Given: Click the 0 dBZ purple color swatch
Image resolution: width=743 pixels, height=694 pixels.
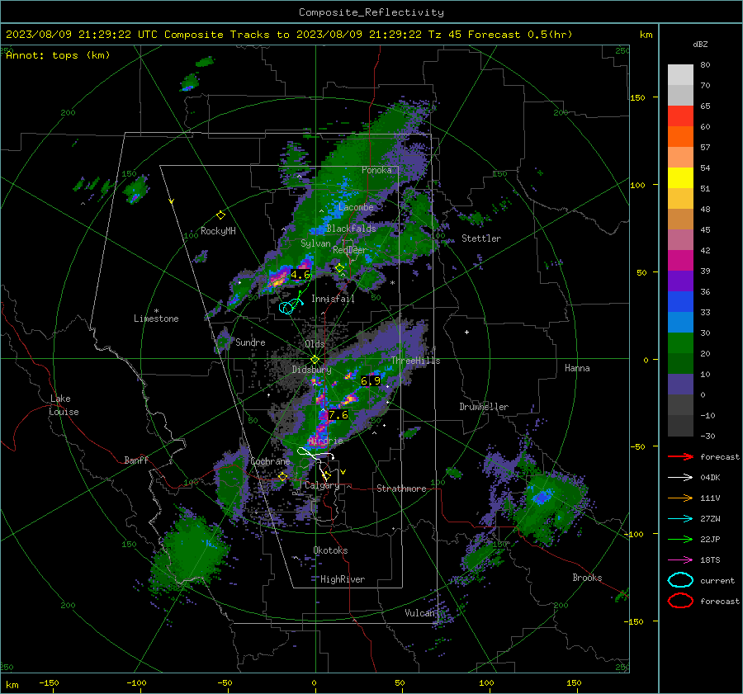Looking at the screenshot, I should (680, 385).
